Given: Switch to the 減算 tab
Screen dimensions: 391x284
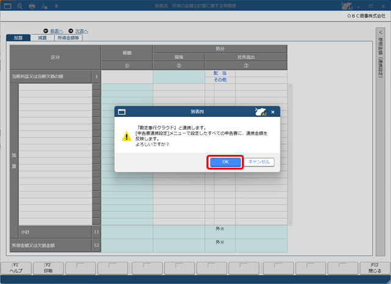Looking at the screenshot, I should click(x=42, y=38).
